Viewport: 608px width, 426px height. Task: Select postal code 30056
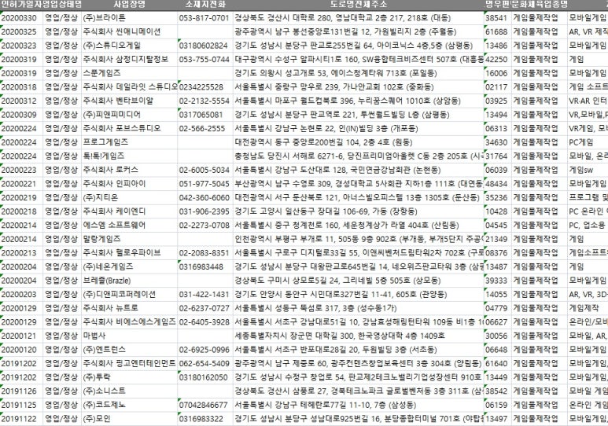498,336
